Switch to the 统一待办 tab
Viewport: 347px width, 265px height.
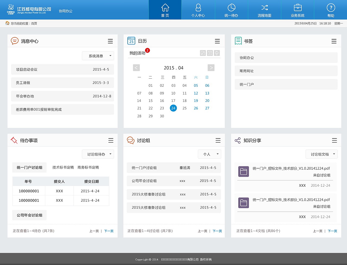(x=231, y=10)
